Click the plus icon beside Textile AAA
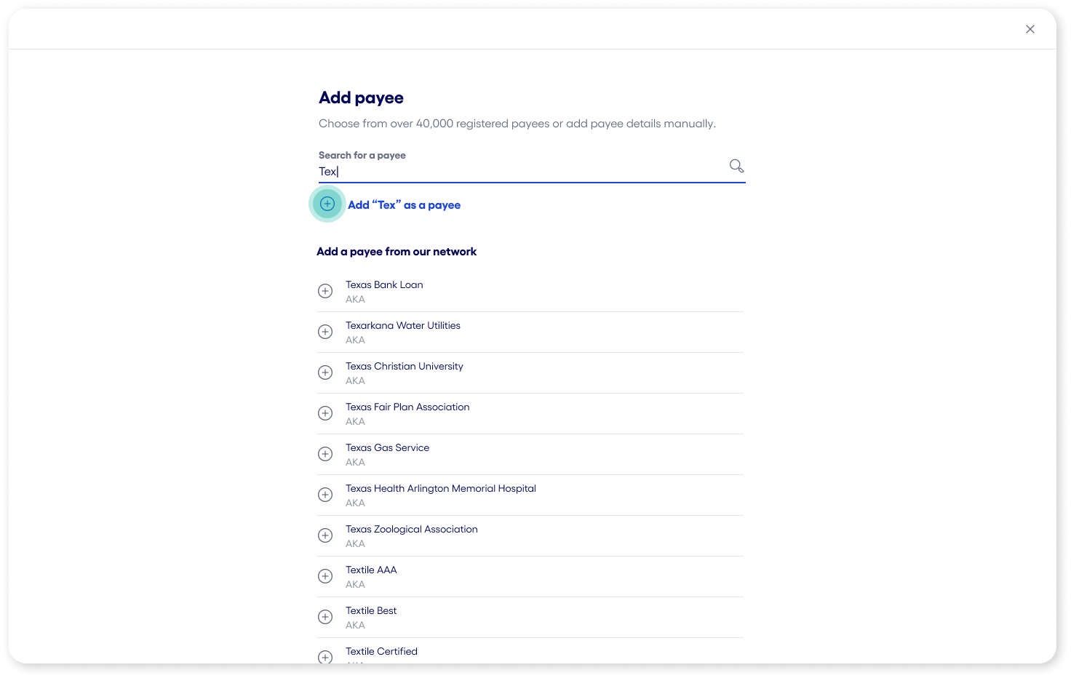The image size is (1071, 678). pos(325,576)
